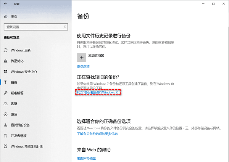Click the Windows 预览体验计划 cat icon

coord(6,146)
